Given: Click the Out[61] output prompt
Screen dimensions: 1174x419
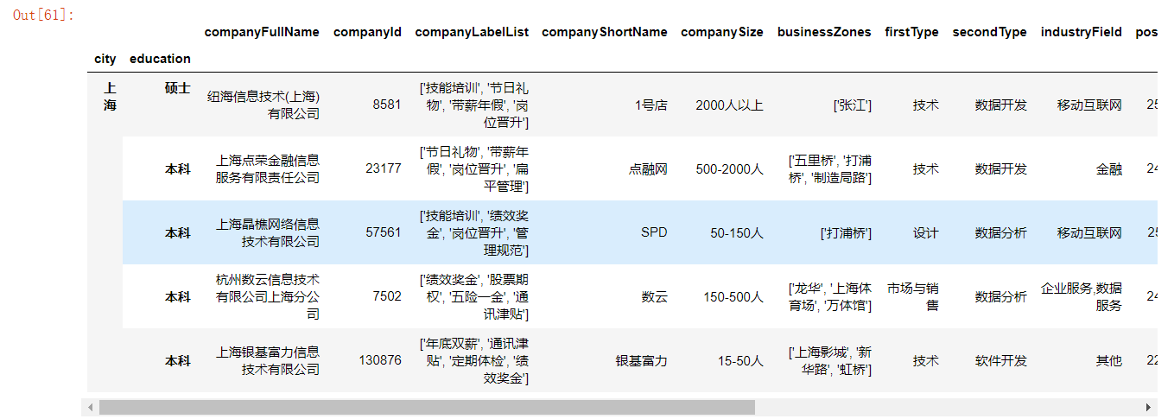Looking at the screenshot, I should click(x=44, y=15).
